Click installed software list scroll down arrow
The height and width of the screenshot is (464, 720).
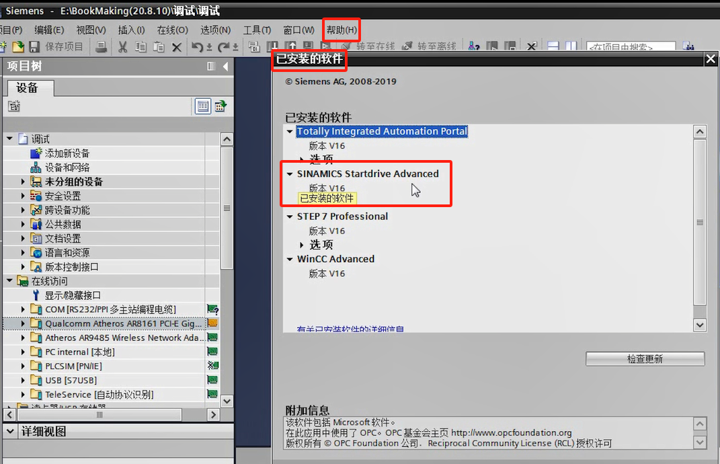699,325
